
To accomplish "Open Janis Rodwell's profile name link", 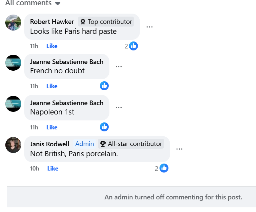I will pyautogui.click(x=49, y=144).
